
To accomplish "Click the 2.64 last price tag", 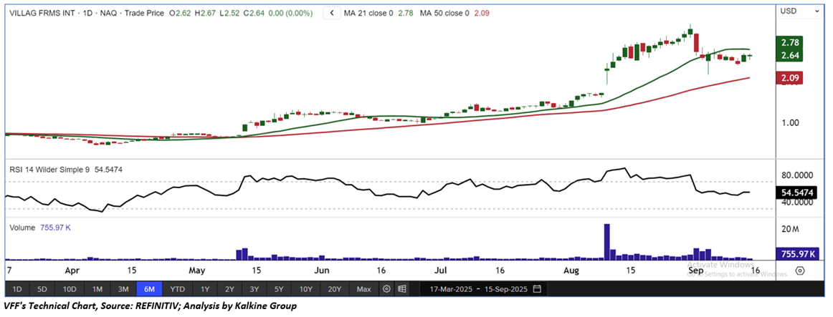I will click(789, 56).
